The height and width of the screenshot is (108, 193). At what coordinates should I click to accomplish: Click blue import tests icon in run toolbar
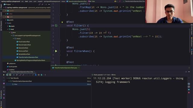[36, 75]
